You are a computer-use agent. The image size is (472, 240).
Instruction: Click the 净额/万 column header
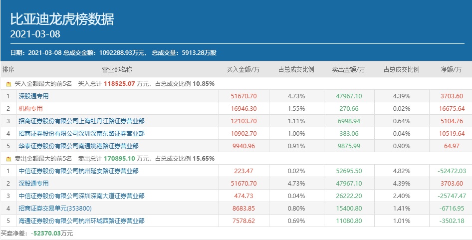(451, 69)
